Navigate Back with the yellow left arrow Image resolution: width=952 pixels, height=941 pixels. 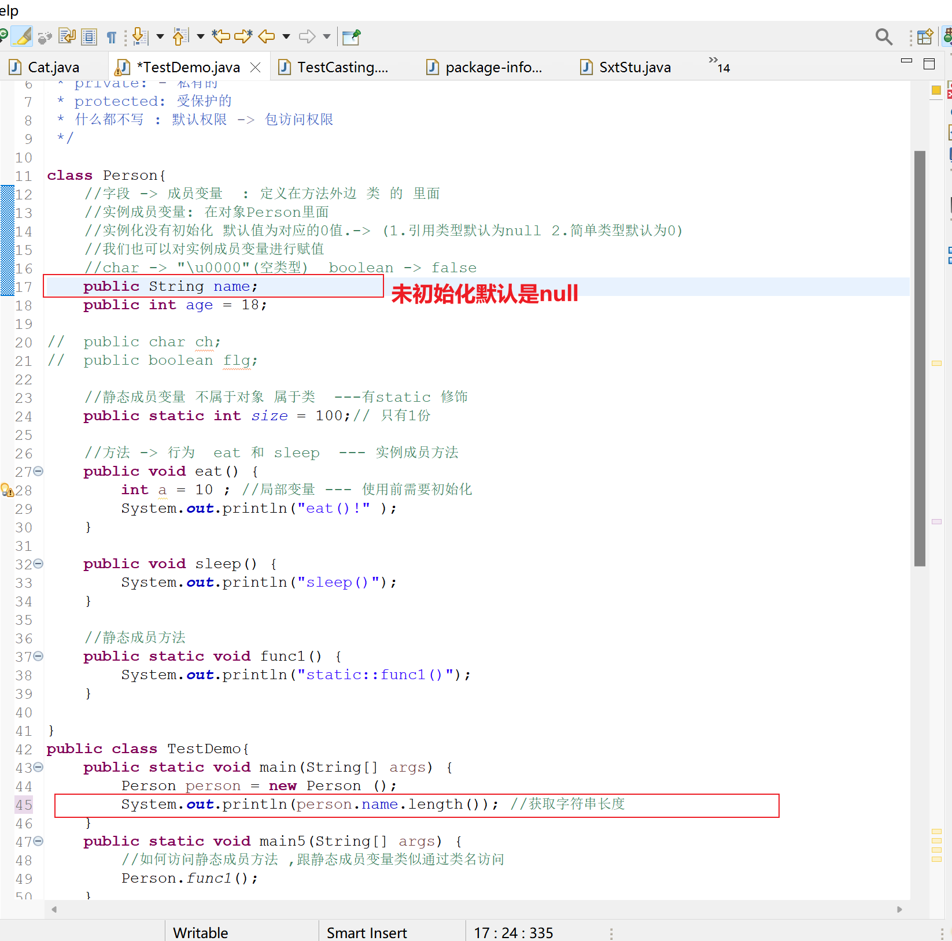click(x=266, y=37)
